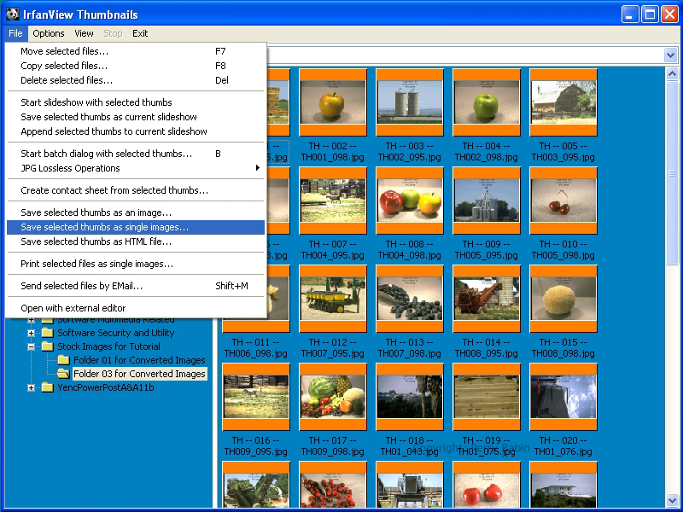
Task: Select thumbnail TH -- 009 grain silos
Action: click(x=487, y=201)
